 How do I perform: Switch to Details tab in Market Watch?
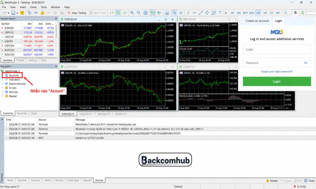coord(20,60)
